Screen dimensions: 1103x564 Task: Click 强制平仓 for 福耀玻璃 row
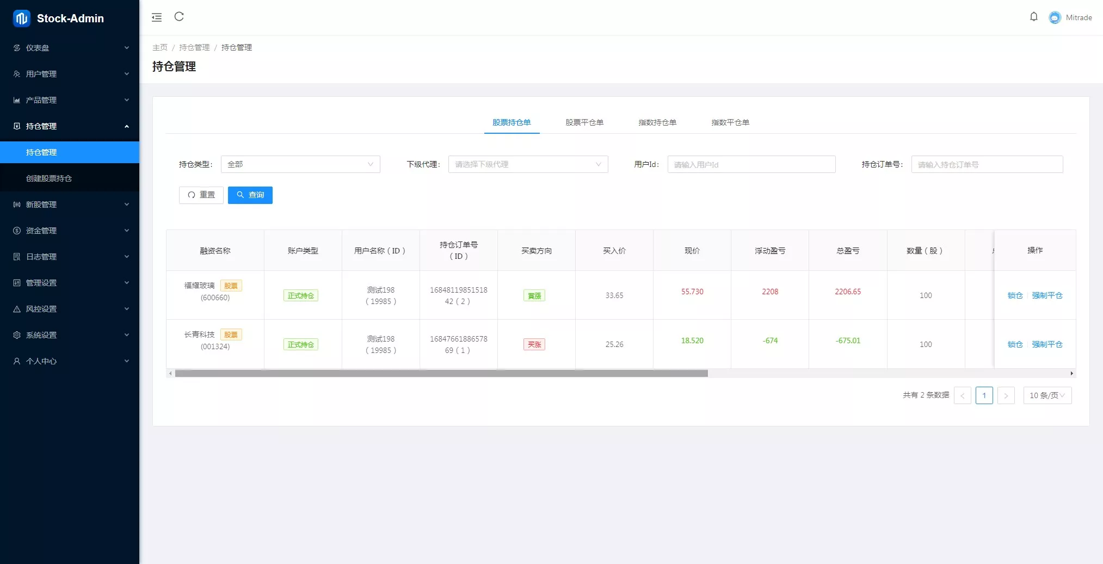(x=1047, y=295)
